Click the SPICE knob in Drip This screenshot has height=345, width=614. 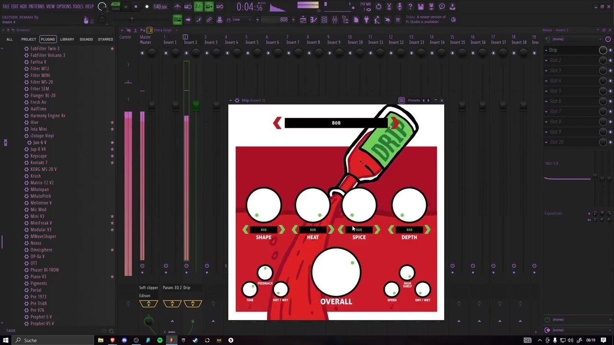pyautogui.click(x=359, y=206)
